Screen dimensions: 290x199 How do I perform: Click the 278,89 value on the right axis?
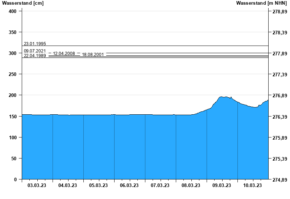279,12
